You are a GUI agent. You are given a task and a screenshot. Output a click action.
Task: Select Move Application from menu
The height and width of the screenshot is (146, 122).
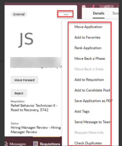pyautogui.click(x=88, y=27)
